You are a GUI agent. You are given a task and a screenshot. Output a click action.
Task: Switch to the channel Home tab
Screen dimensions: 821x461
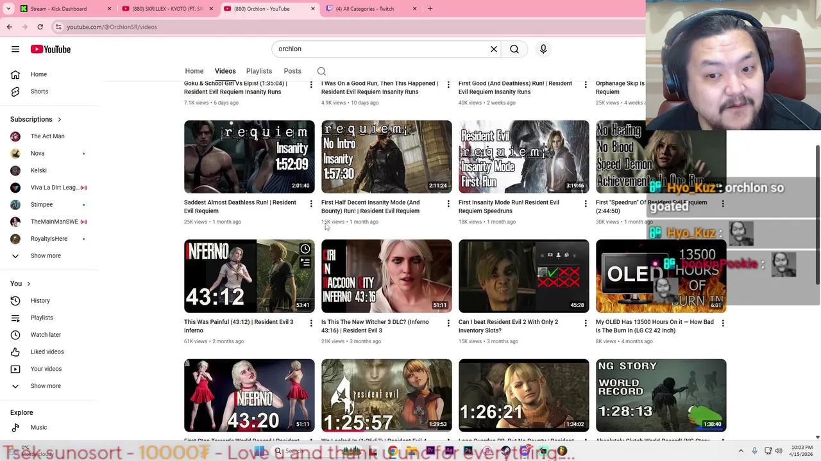coord(194,71)
